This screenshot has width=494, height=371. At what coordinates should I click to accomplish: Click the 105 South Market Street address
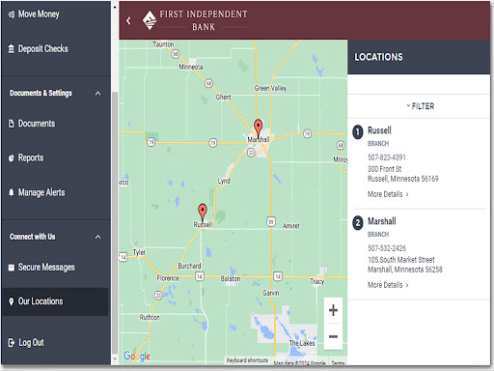click(x=405, y=265)
